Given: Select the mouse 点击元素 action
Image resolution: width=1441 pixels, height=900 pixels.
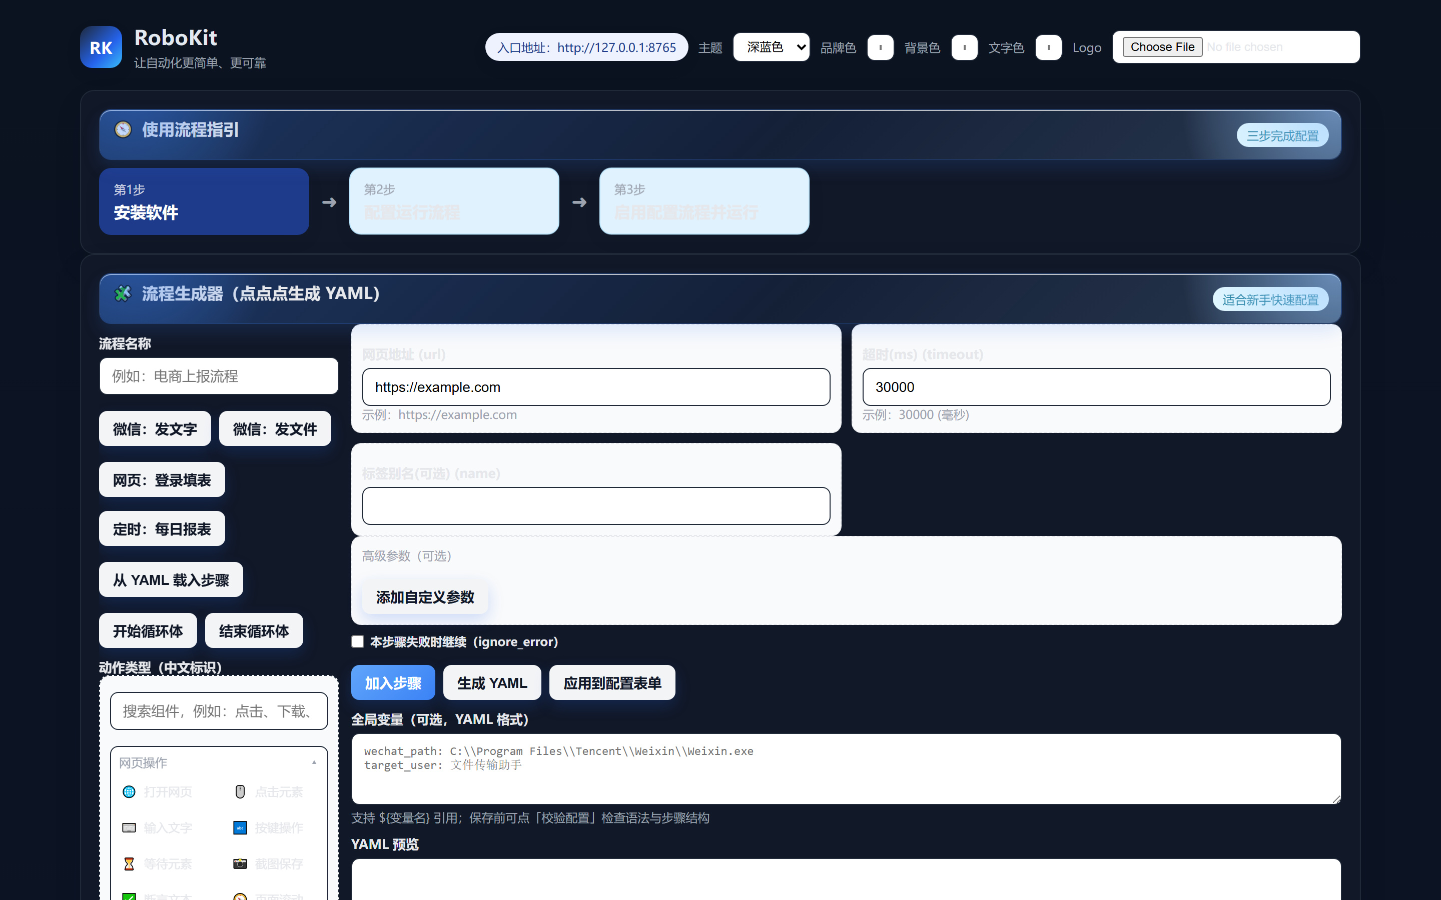Looking at the screenshot, I should coord(269,791).
